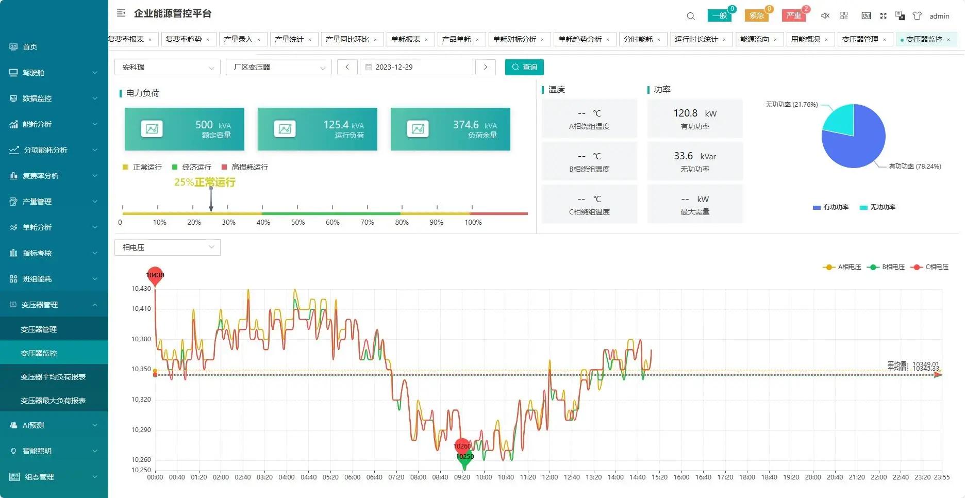The image size is (965, 498).
Task: Click the red 10430 max marker
Action: tap(155, 276)
